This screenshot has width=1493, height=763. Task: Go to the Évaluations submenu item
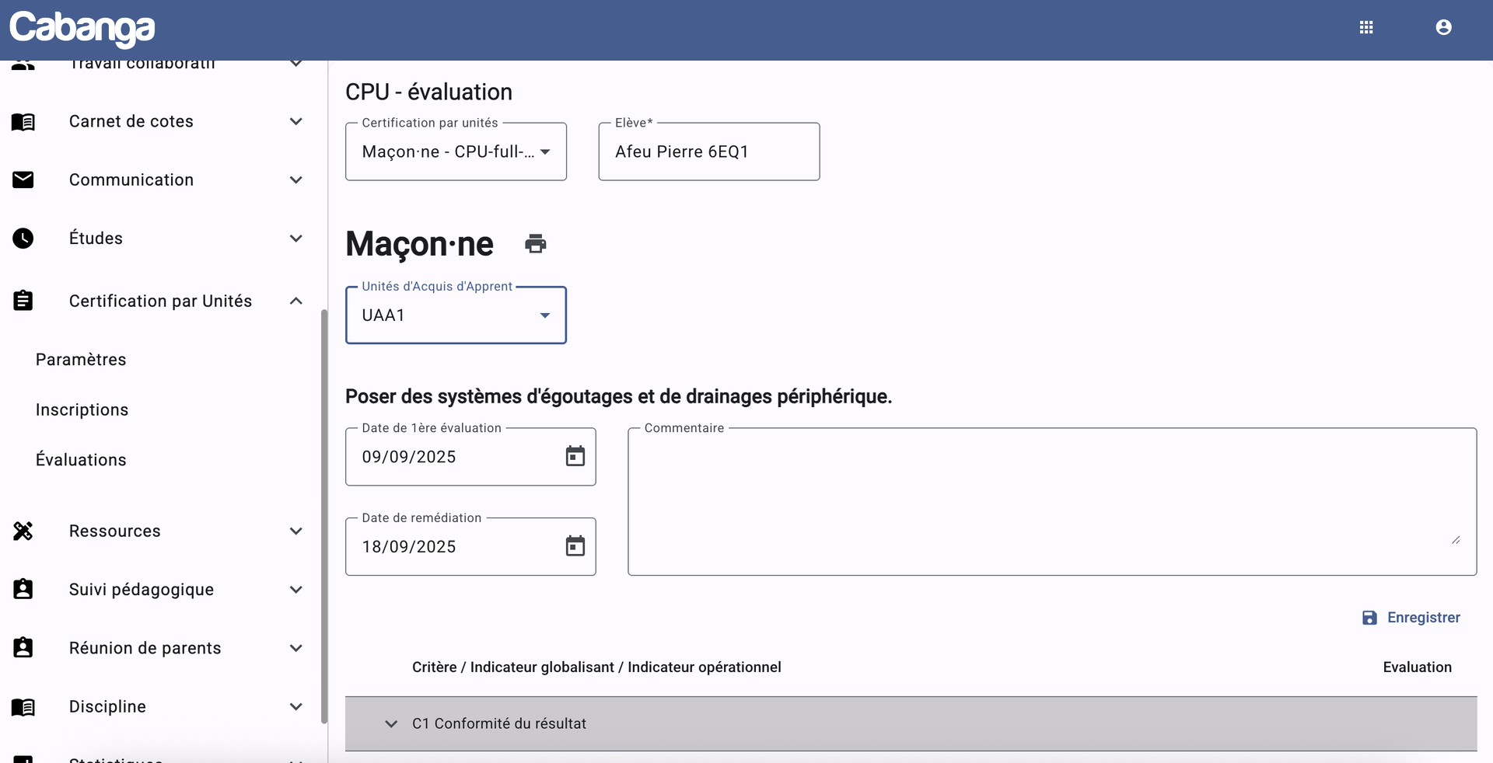[81, 460]
